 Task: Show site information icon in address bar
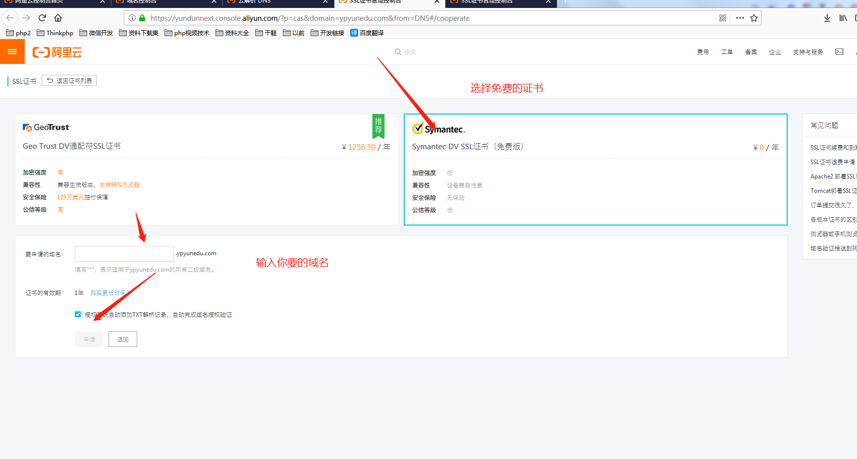(132, 18)
